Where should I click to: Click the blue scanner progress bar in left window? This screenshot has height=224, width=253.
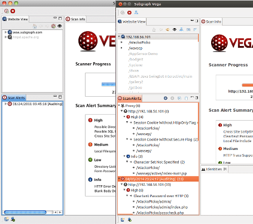point(108,84)
